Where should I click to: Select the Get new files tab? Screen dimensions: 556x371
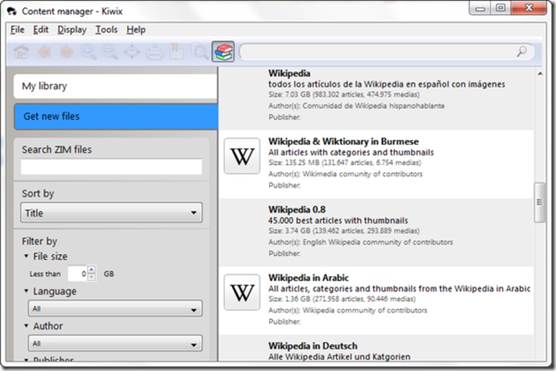click(x=115, y=116)
